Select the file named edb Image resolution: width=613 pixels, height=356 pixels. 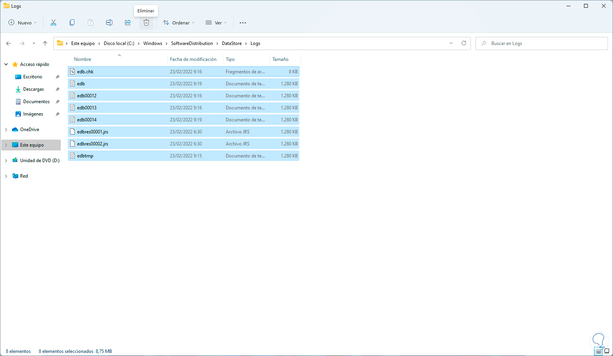81,84
